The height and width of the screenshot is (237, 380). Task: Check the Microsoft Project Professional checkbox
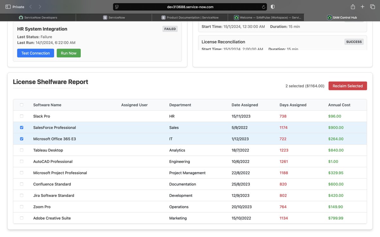click(x=22, y=173)
